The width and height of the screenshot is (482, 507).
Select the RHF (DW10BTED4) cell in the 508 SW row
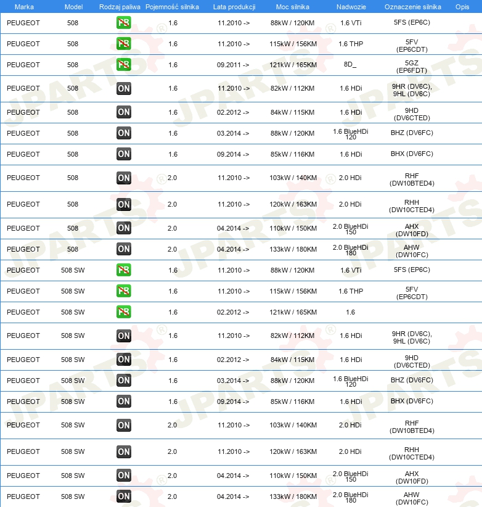[x=412, y=427]
